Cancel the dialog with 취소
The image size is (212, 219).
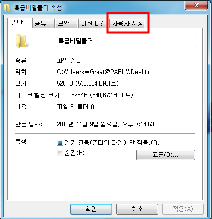137,209
